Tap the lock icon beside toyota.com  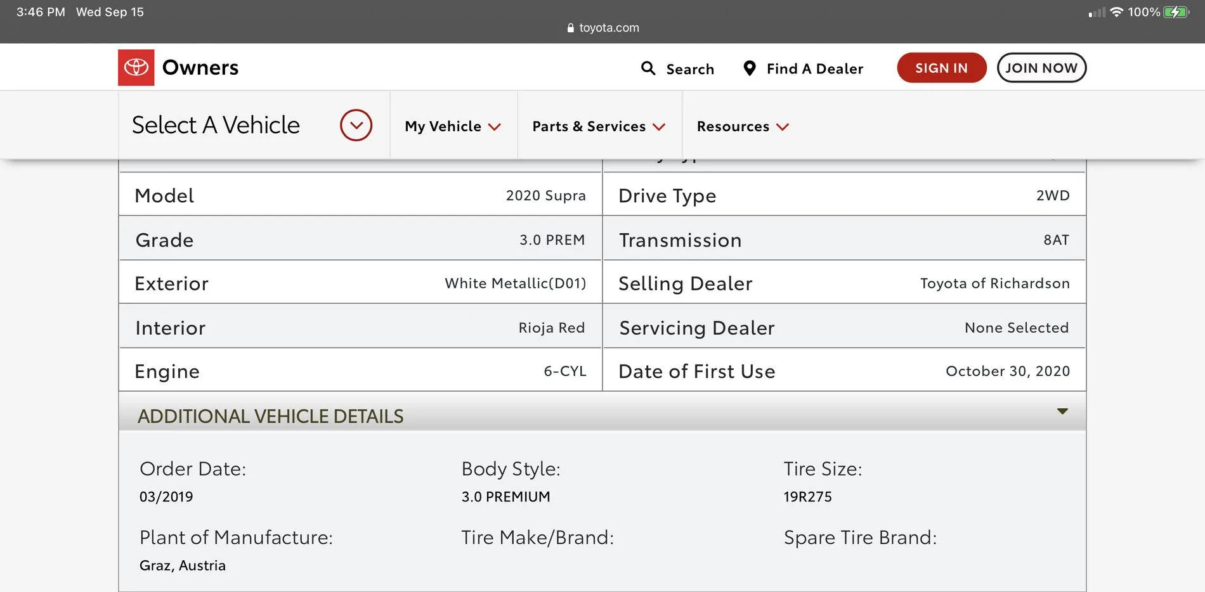(570, 28)
